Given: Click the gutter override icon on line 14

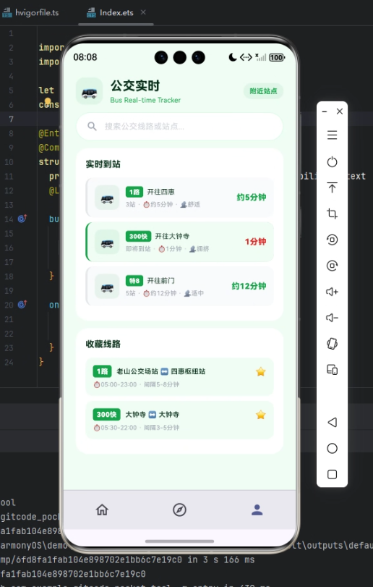Looking at the screenshot, I should (x=22, y=219).
